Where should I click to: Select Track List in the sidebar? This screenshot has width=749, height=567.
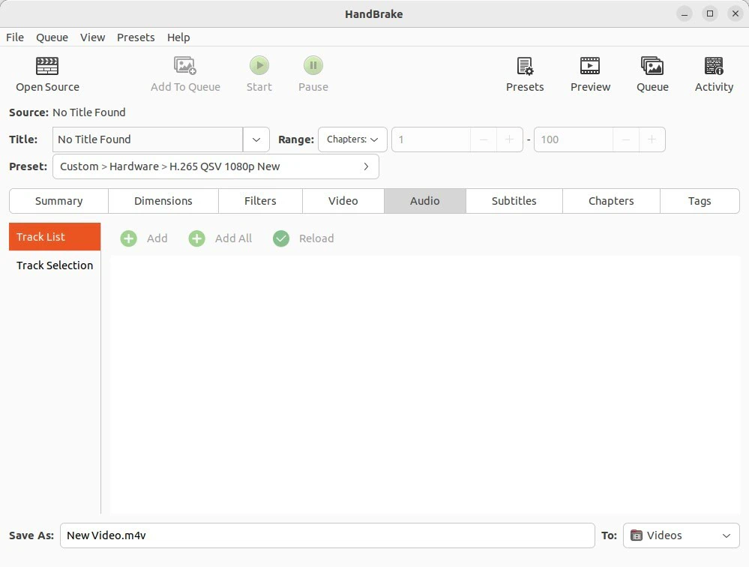[x=55, y=236]
